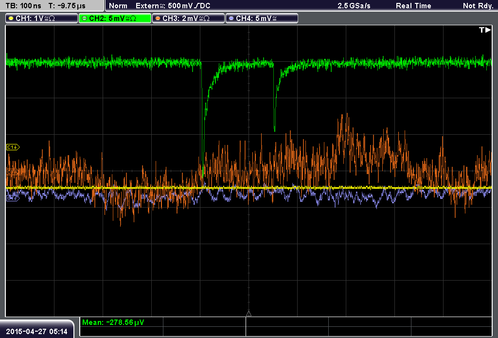This screenshot has width=498, height=338.
Task: Click the yellow dot in CH1 tab
Action: pos(11,18)
